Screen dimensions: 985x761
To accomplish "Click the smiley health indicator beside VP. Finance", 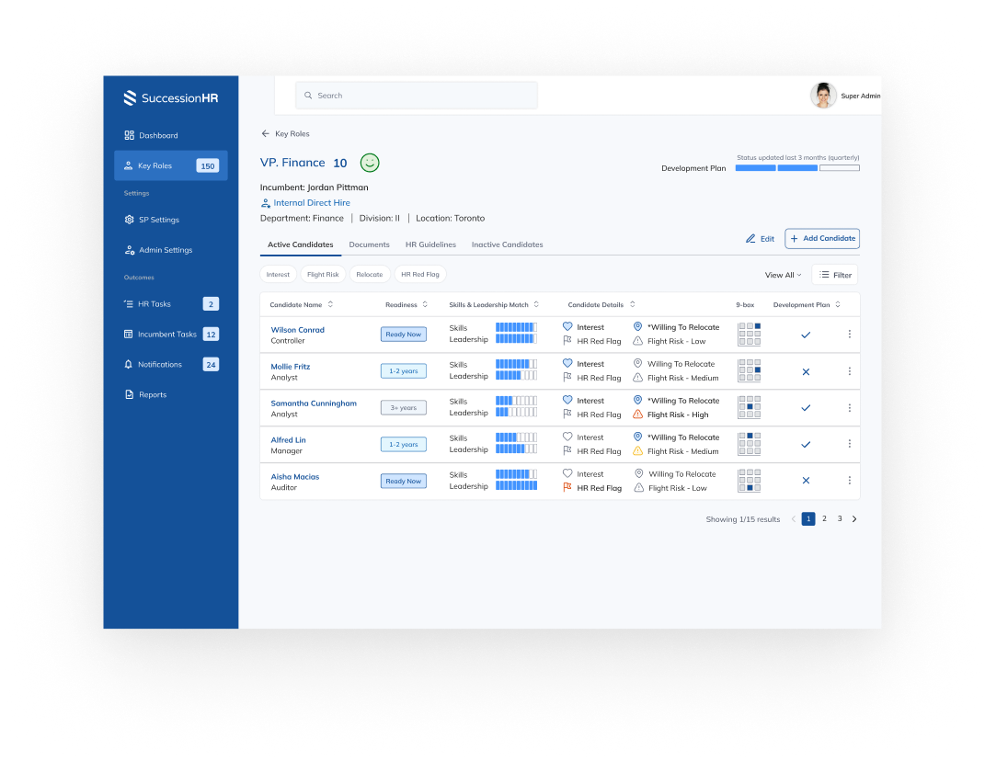I will pyautogui.click(x=369, y=163).
